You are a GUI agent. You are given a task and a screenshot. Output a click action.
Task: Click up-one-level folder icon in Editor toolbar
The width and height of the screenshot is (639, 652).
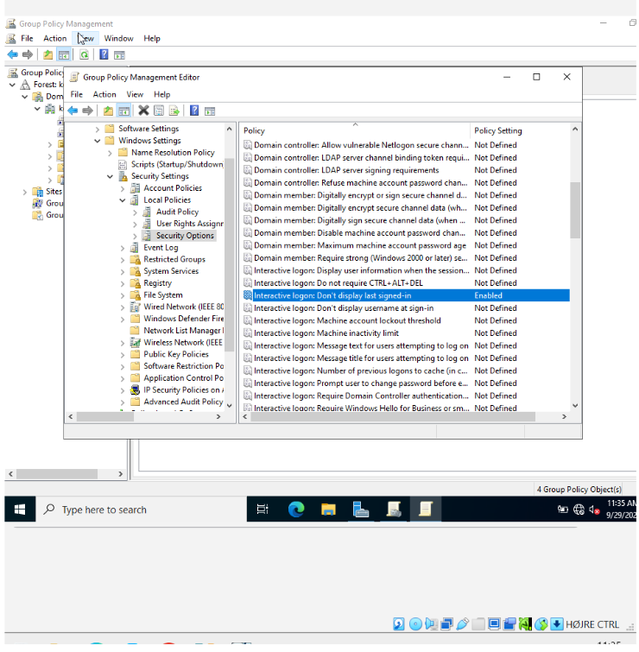click(x=108, y=111)
